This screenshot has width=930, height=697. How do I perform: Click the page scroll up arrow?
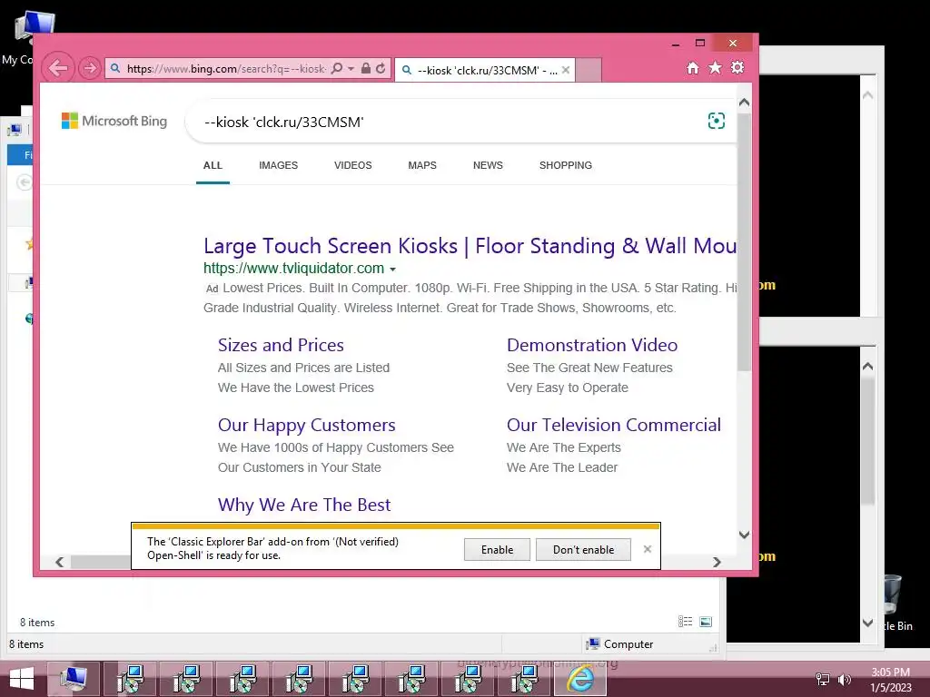click(745, 102)
